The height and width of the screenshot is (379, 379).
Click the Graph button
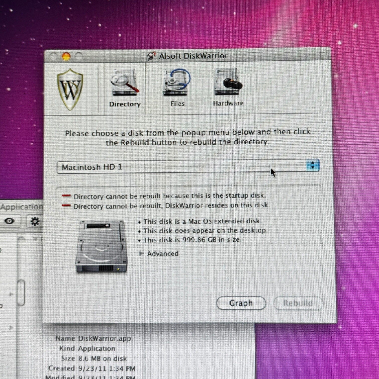[241, 303]
